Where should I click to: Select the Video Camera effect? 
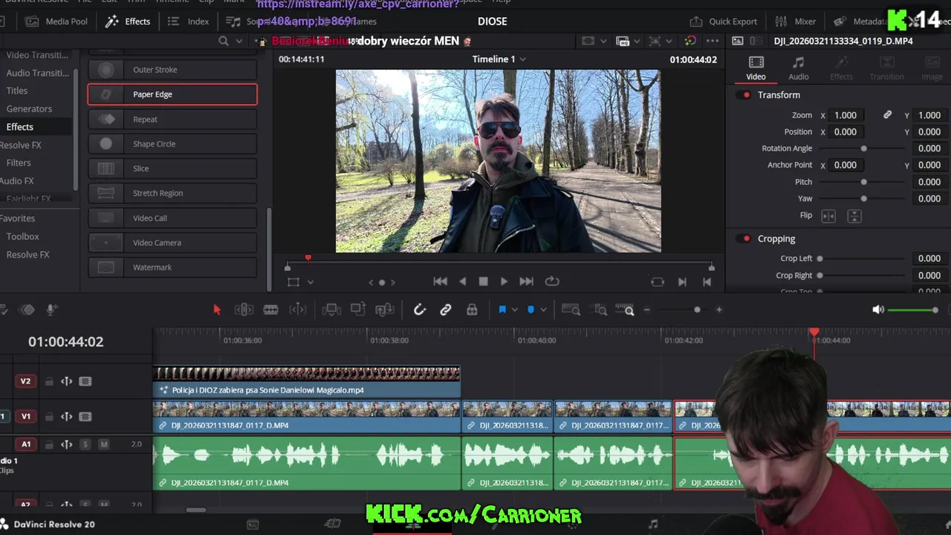(x=172, y=242)
